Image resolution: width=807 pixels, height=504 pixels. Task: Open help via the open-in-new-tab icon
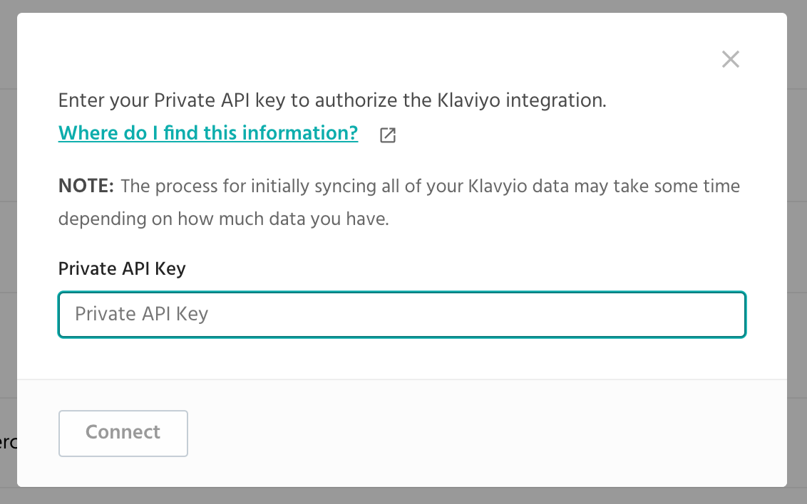[x=388, y=135]
